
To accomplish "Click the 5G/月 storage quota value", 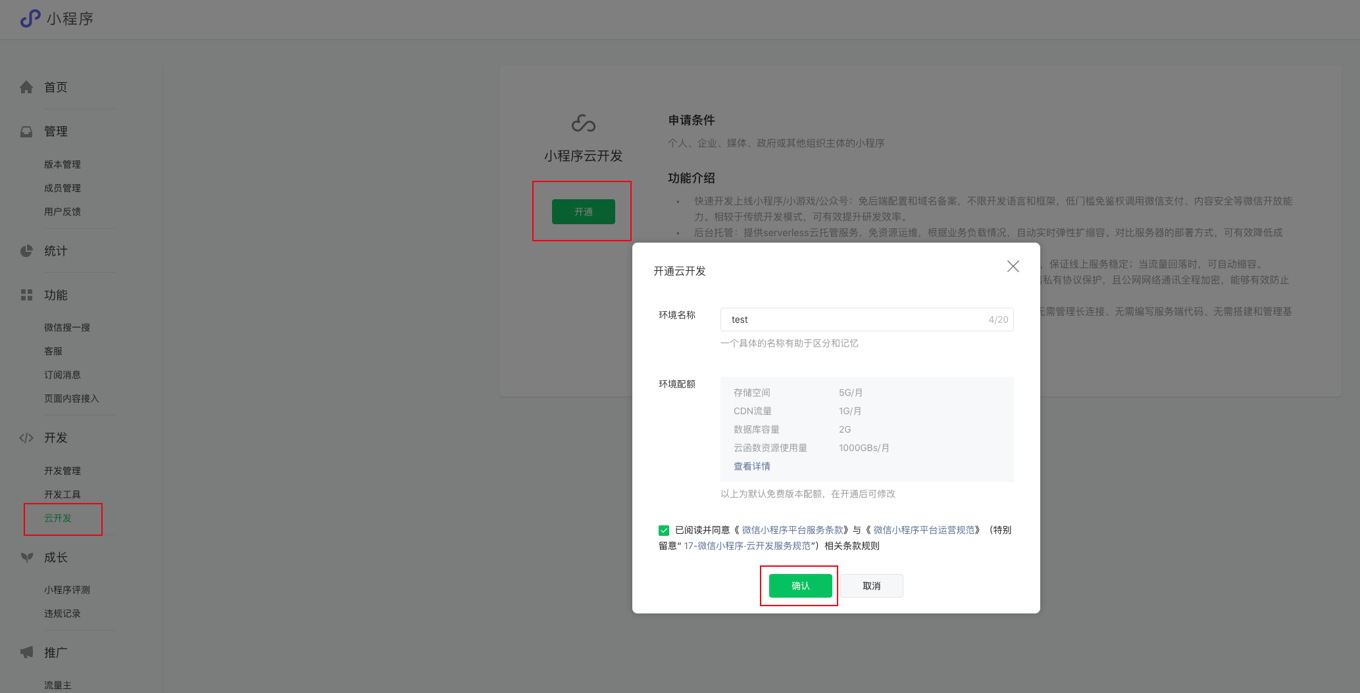I will pyautogui.click(x=851, y=393).
